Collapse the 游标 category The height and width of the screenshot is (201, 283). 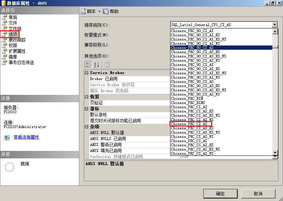pos(87,109)
